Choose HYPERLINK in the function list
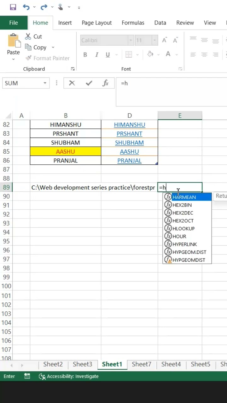The width and height of the screenshot is (227, 403). [x=188, y=244]
